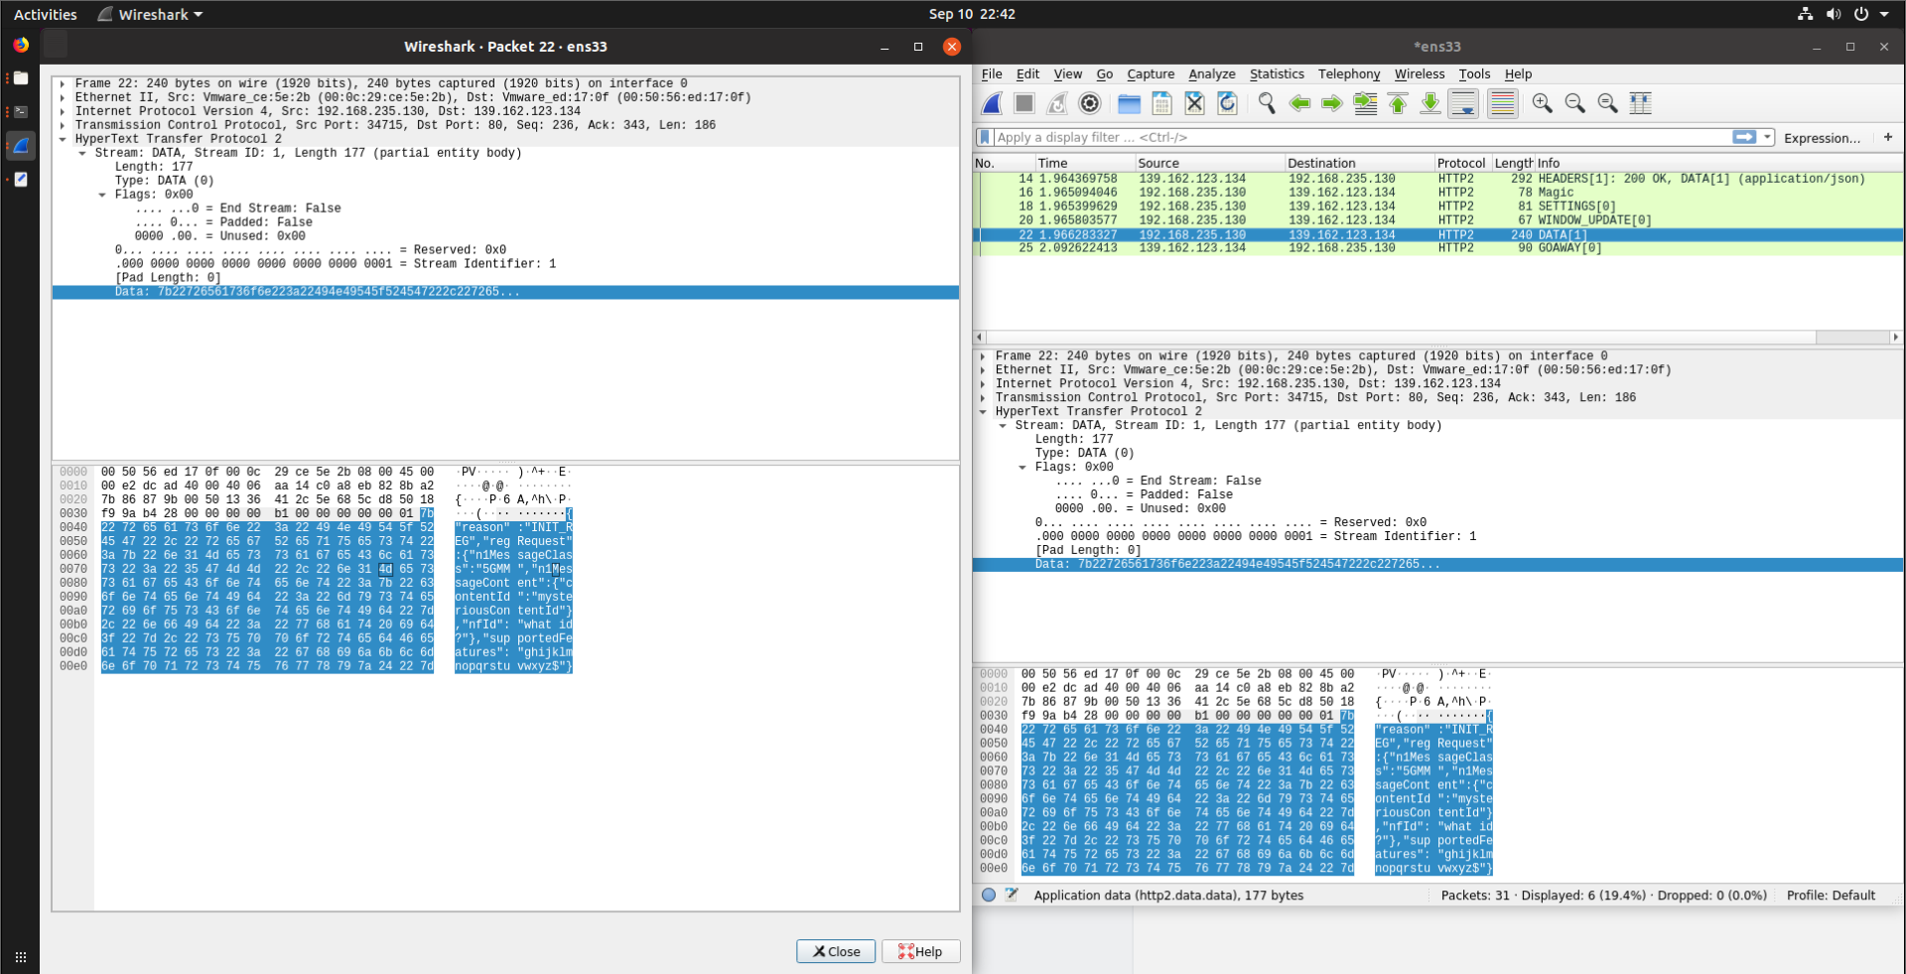Image resolution: width=1906 pixels, height=974 pixels.
Task: Click Profile: Default in status bar
Action: (1831, 895)
